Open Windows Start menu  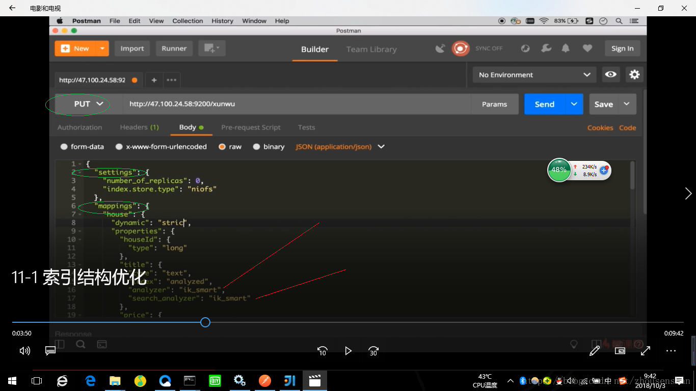tap(12, 381)
